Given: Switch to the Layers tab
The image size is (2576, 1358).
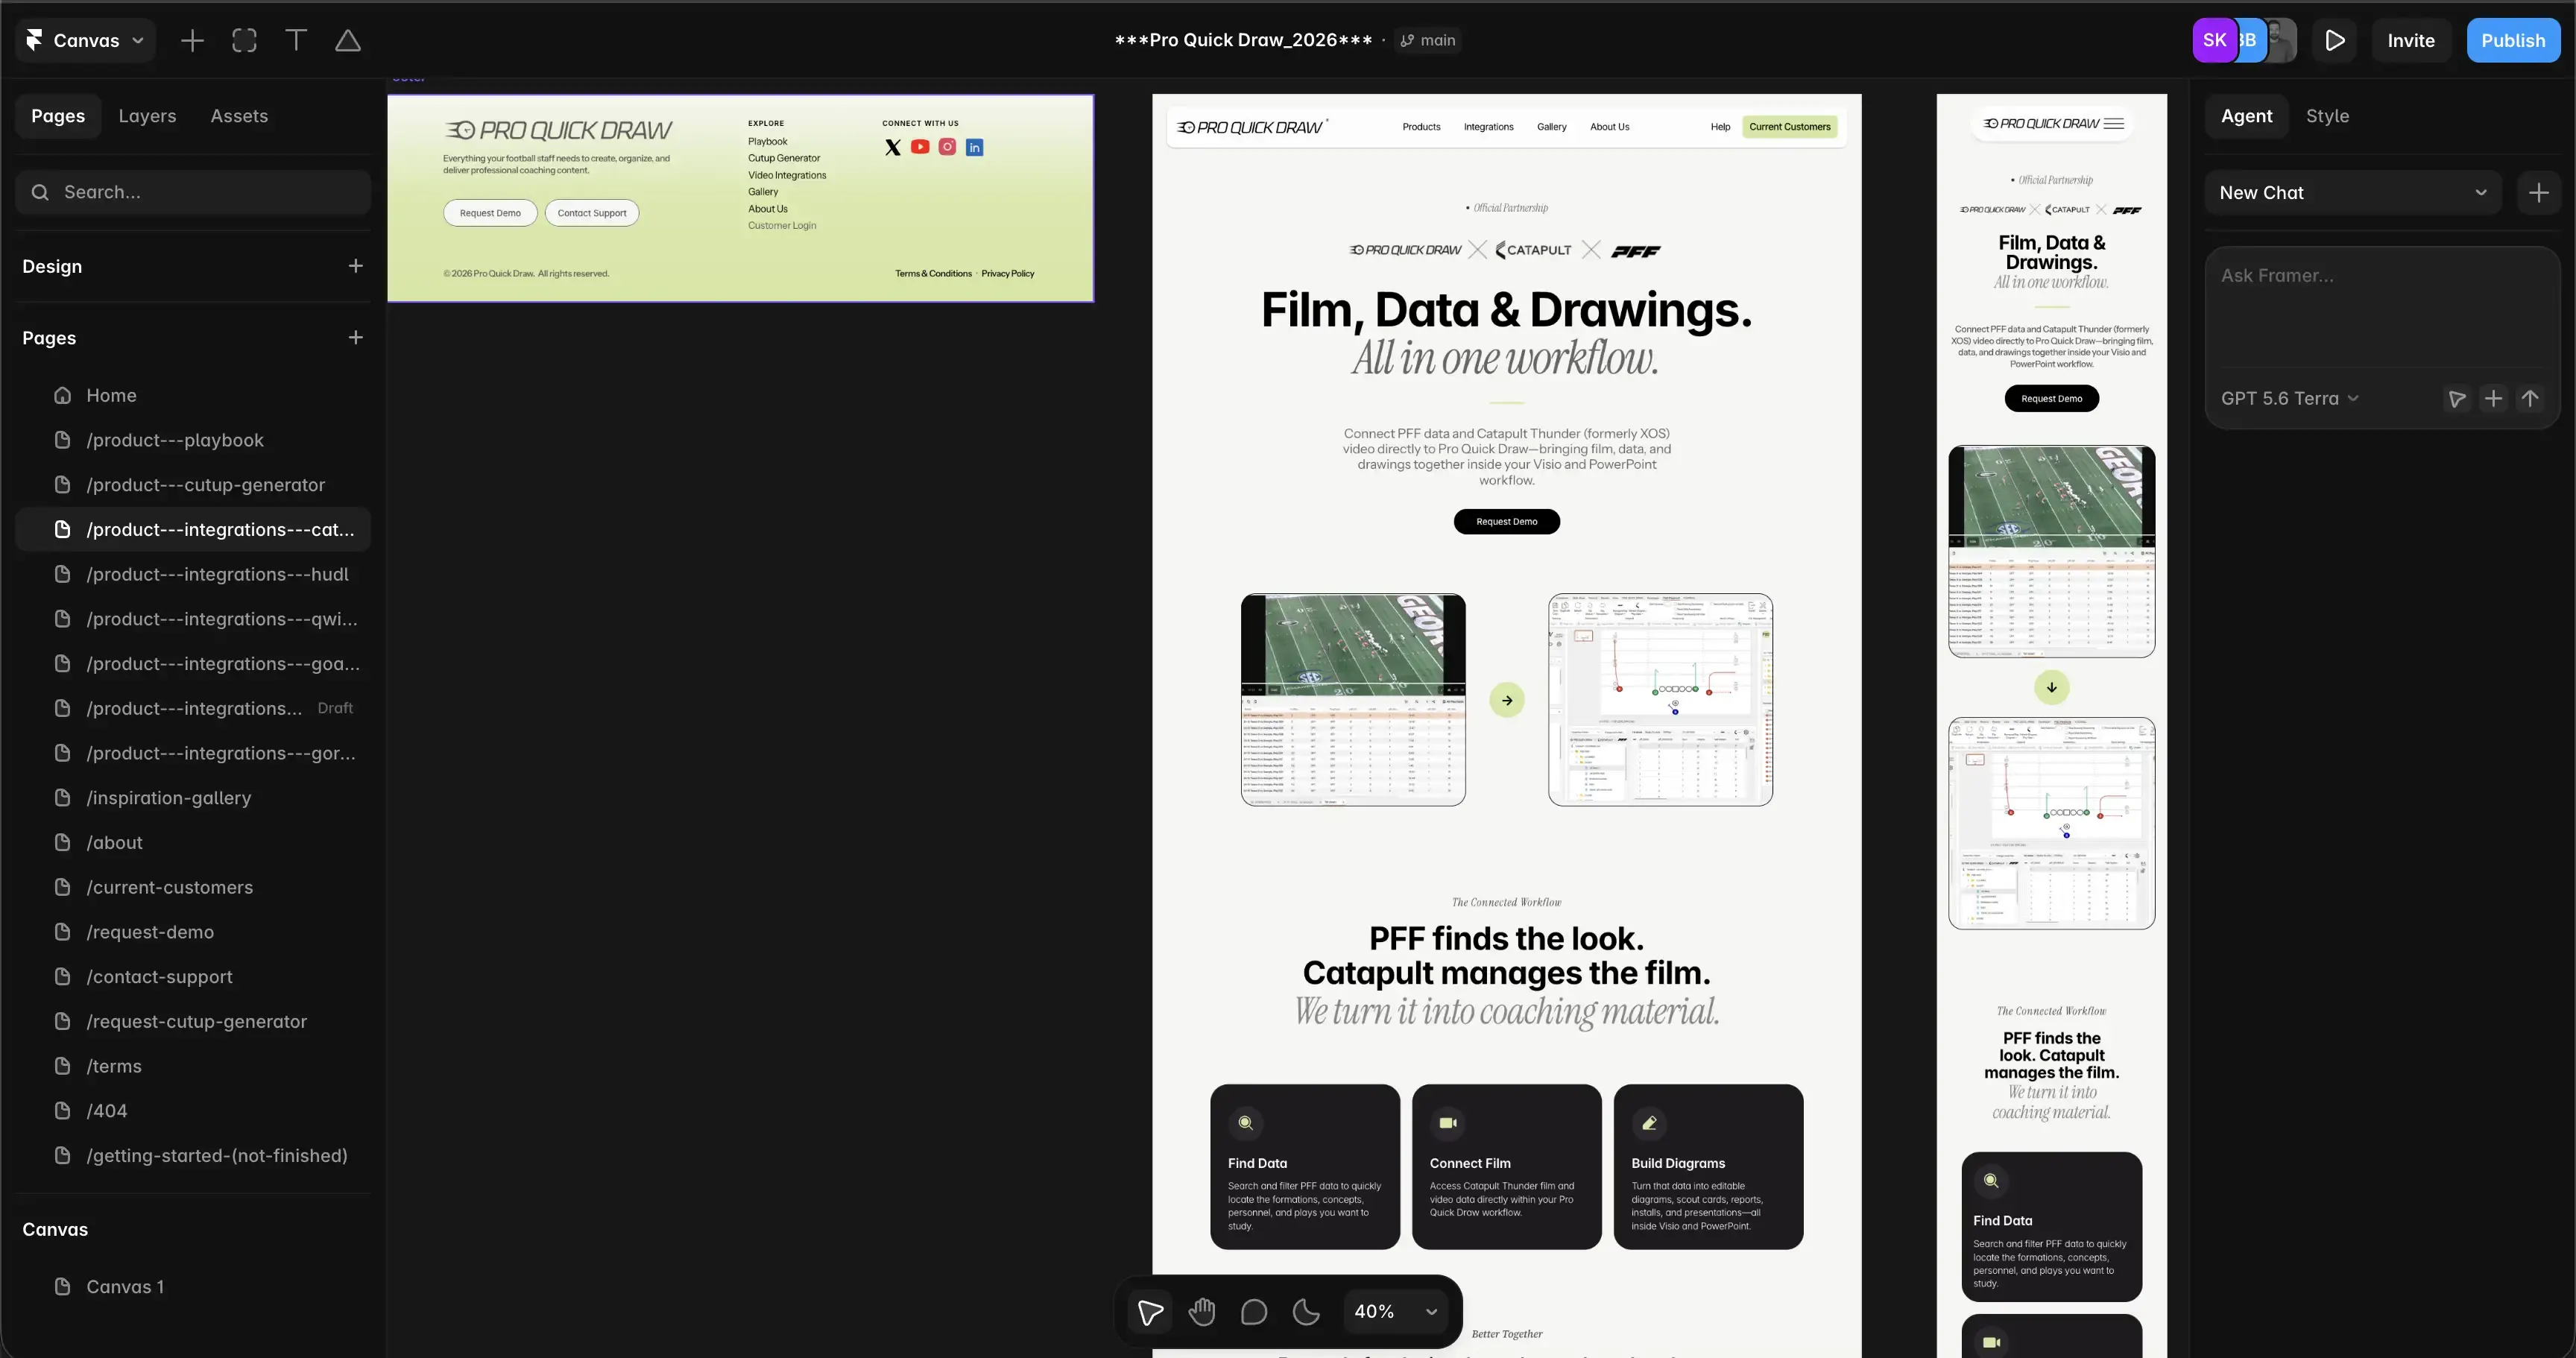Looking at the screenshot, I should click(147, 116).
